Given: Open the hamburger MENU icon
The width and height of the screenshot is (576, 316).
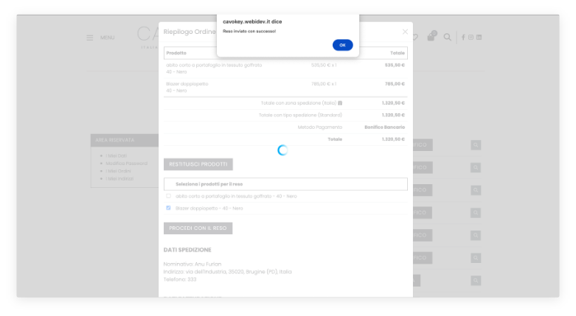Looking at the screenshot, I should pos(90,38).
